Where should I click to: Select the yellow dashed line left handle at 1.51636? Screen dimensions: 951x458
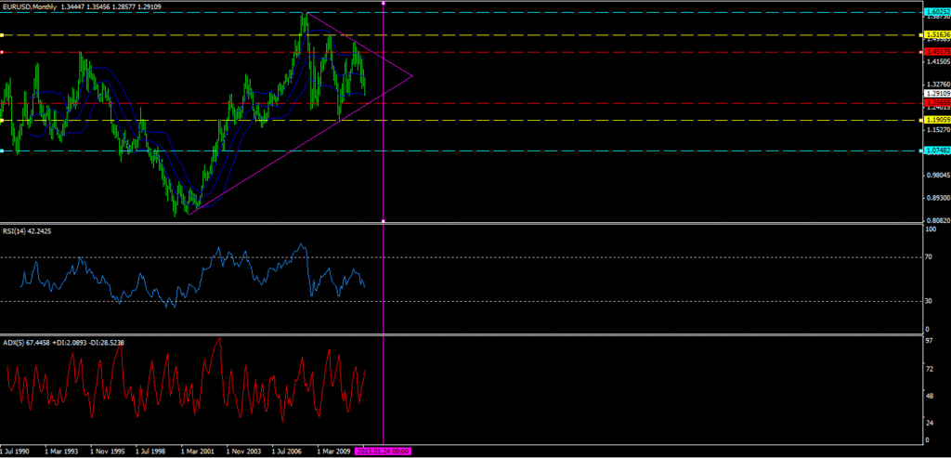pyautogui.click(x=1, y=35)
